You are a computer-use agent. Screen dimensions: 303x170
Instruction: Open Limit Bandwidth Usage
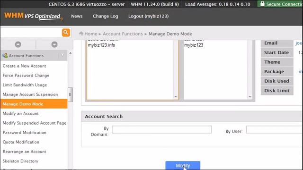25,85
